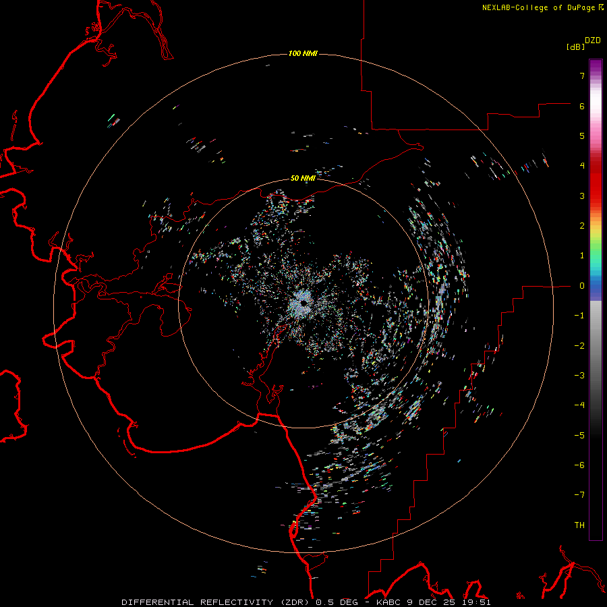This screenshot has width=607, height=607.
Task: Select the -5 value on the dB scale
Action: click(579, 436)
